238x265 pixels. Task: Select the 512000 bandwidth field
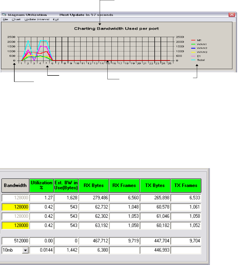(15, 240)
